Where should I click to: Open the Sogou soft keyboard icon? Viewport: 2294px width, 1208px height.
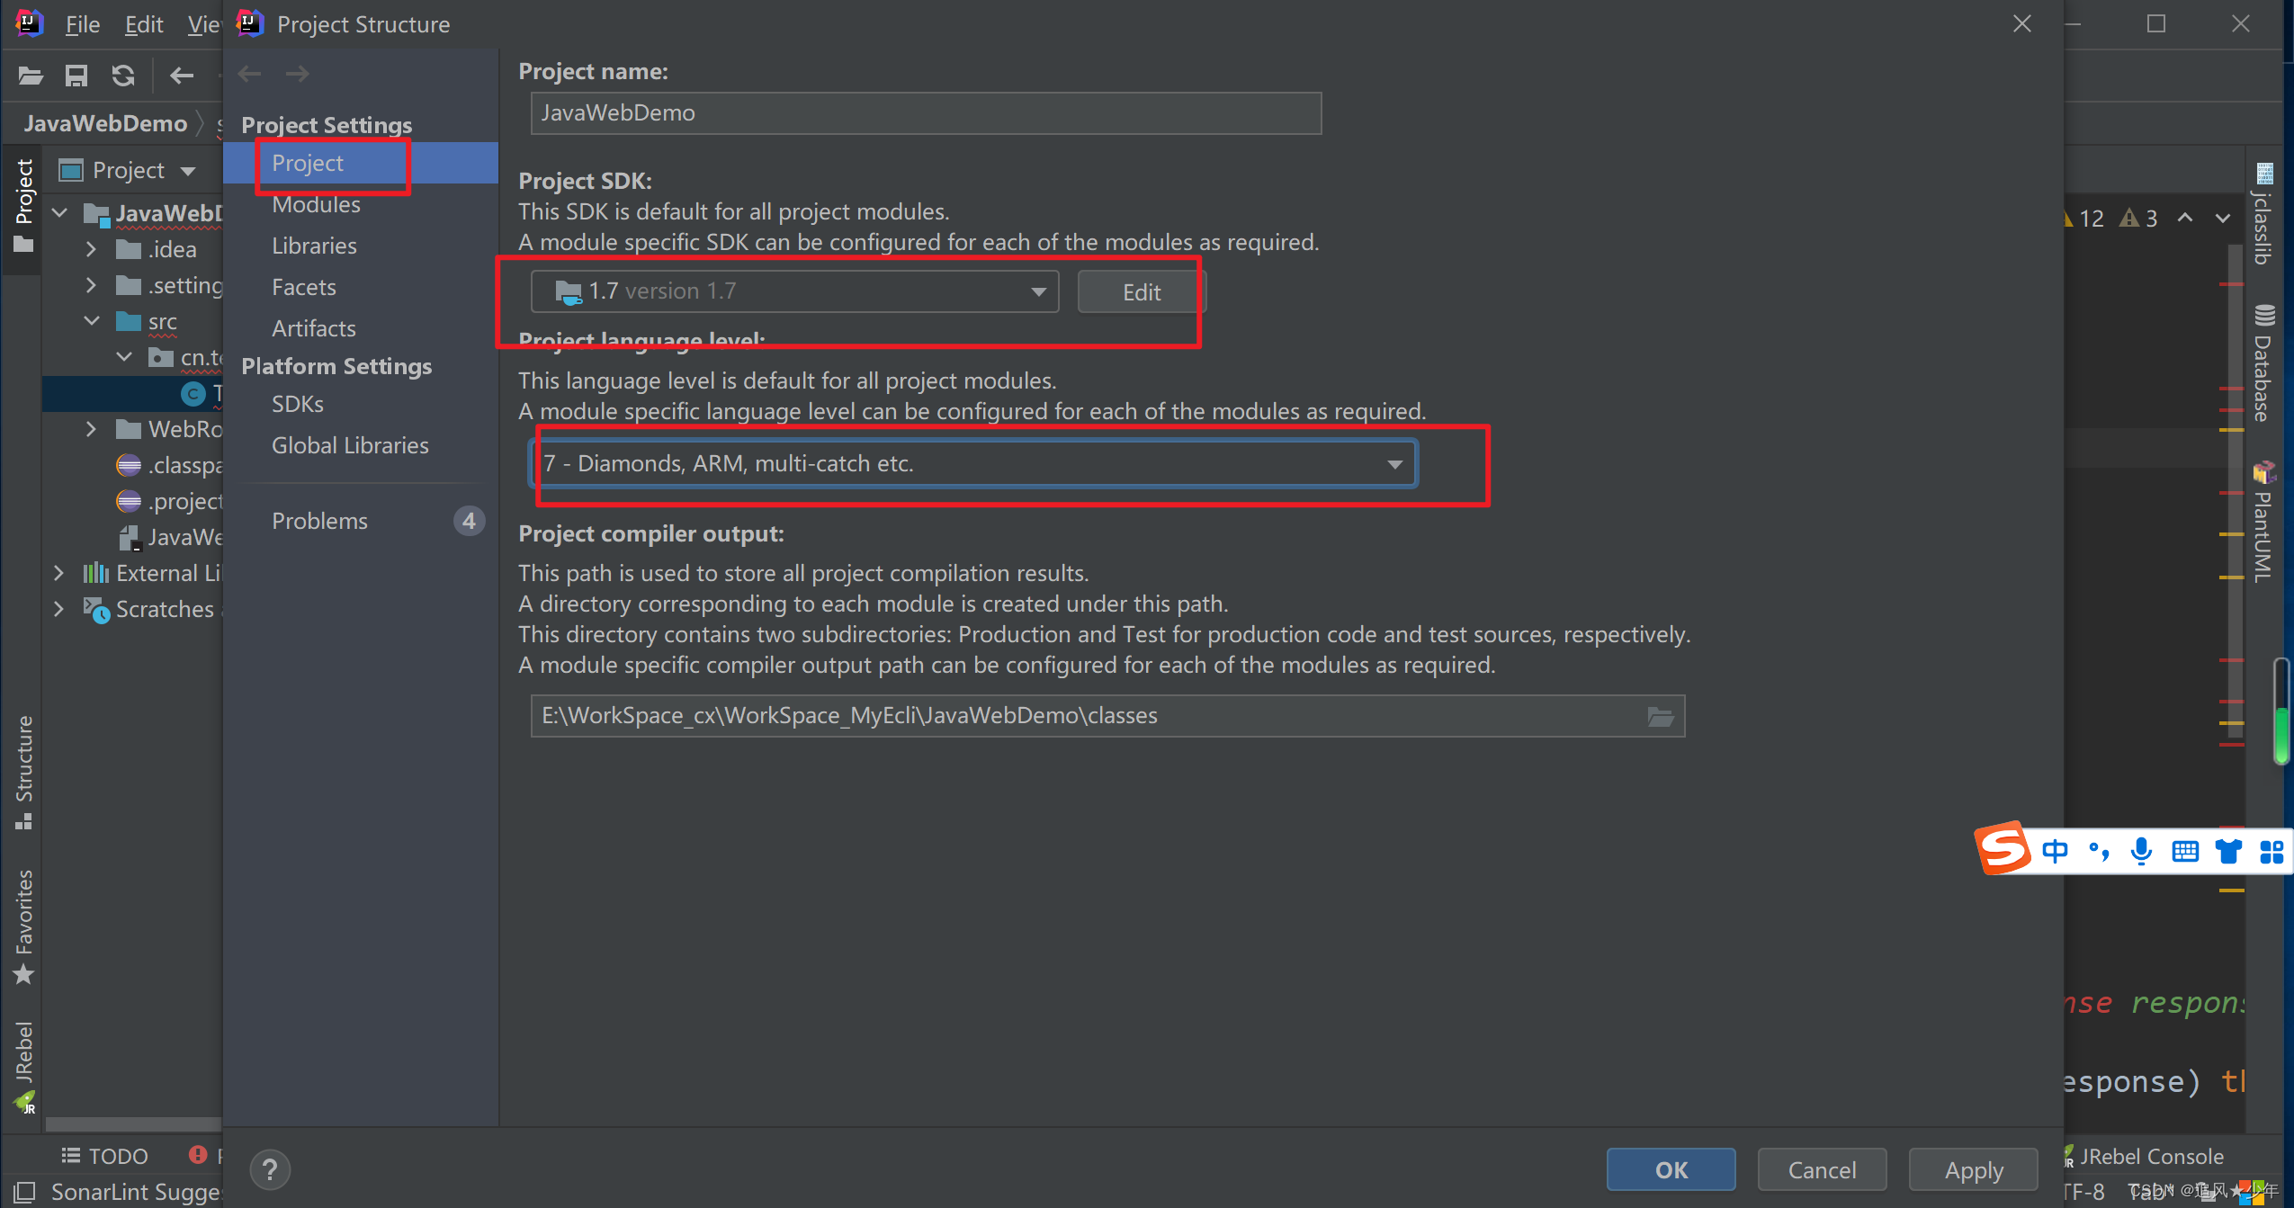tap(2185, 851)
